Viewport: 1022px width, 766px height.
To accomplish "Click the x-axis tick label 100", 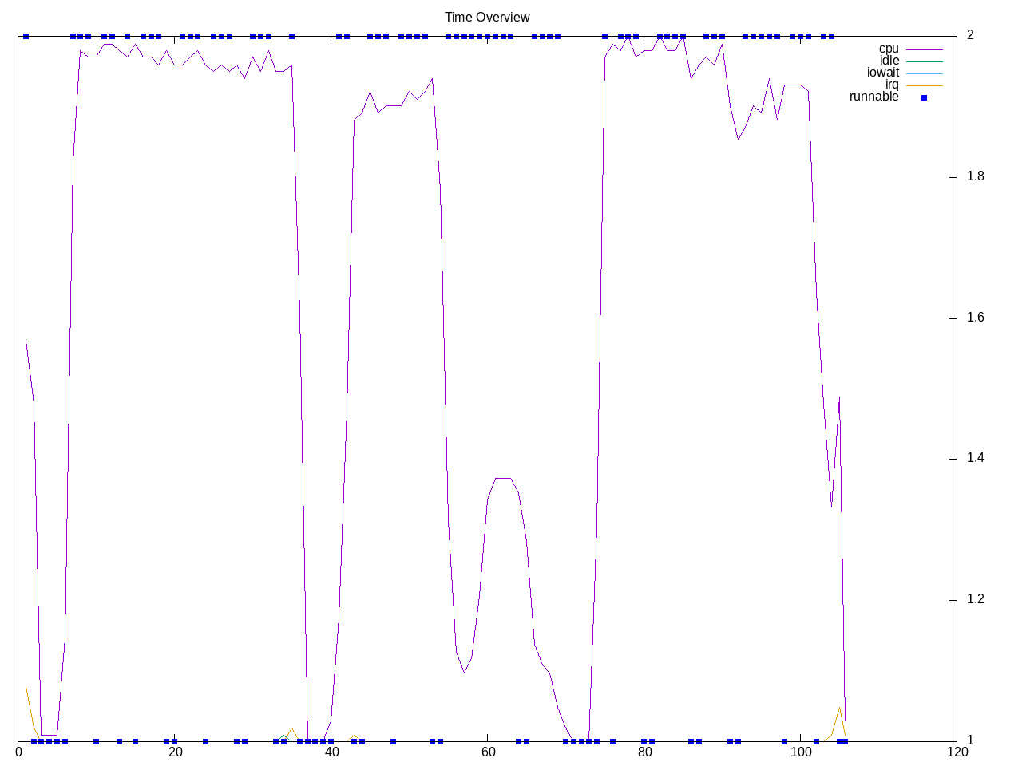I will pos(800,752).
